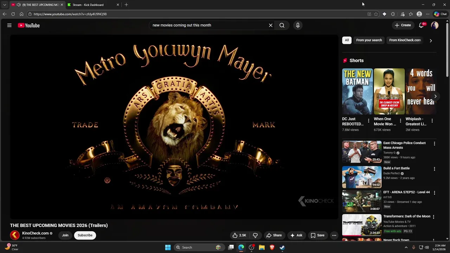Open the KinoCheck.com channel name link

coord(36,233)
